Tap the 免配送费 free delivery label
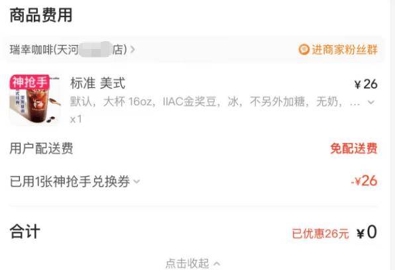Screen dimensions: 395x270 (354, 148)
